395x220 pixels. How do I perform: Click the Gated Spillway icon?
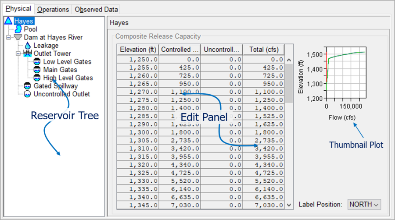point(28,86)
